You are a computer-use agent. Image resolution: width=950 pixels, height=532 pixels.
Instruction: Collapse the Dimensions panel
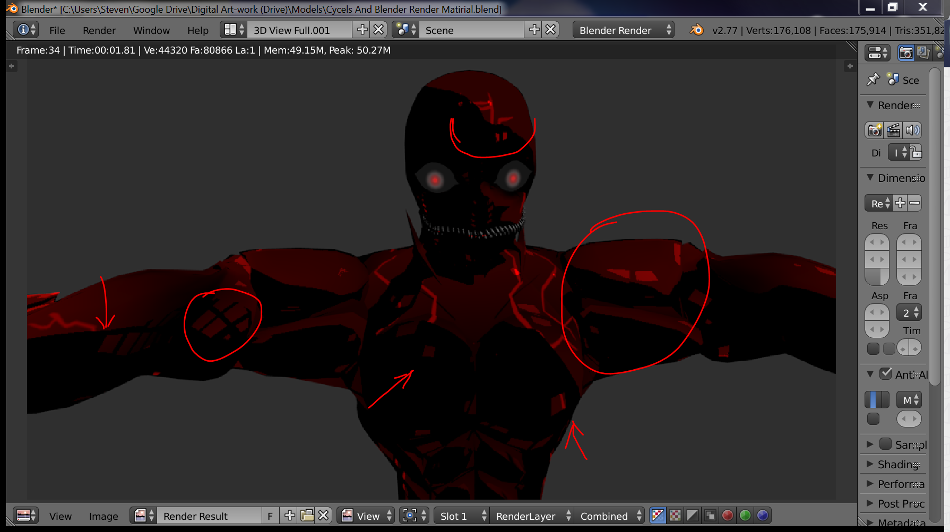pos(870,178)
